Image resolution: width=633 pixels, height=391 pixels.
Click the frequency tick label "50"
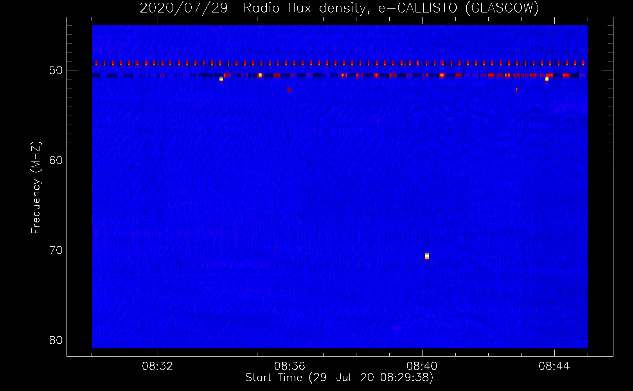coord(56,70)
